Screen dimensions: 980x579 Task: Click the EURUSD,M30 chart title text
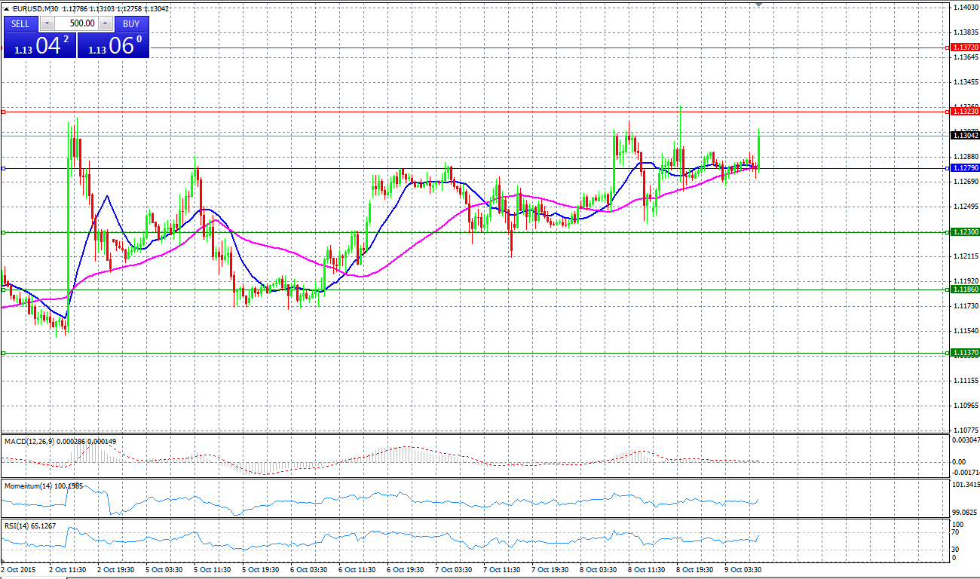tap(35, 9)
